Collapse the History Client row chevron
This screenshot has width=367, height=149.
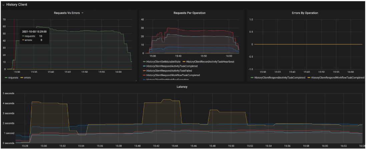click(x=3, y=5)
